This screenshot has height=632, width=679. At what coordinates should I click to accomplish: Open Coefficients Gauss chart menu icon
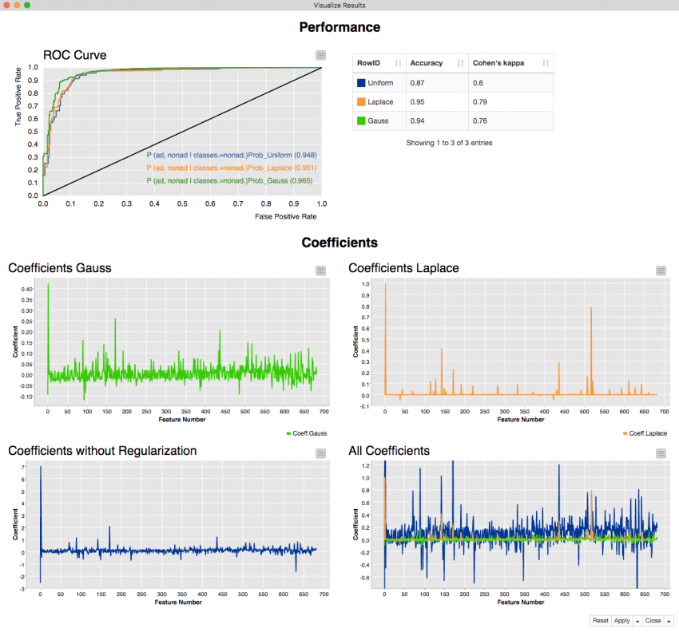pyautogui.click(x=320, y=271)
